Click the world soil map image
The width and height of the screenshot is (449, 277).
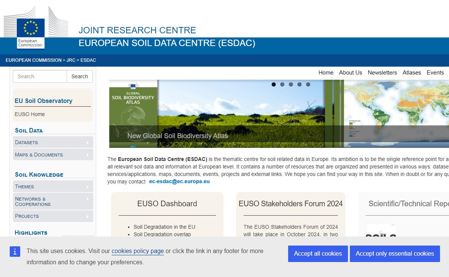click(396, 114)
